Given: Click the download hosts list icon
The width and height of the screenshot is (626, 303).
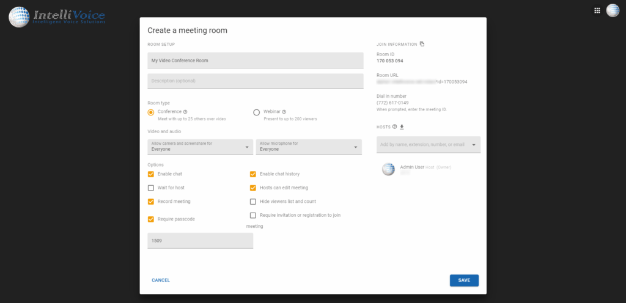Looking at the screenshot, I should point(402,127).
